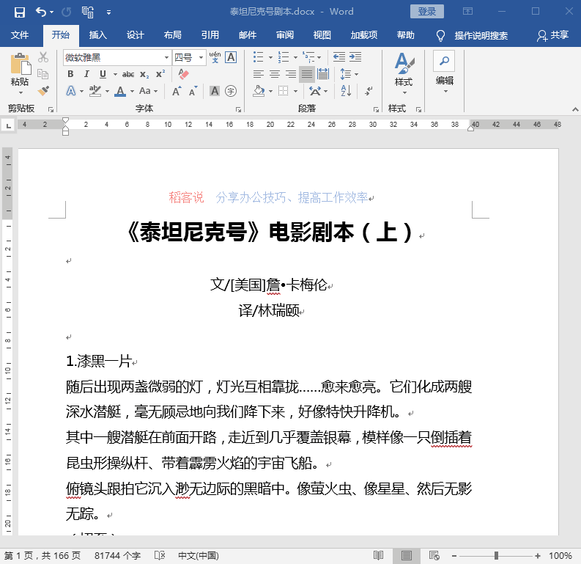581x564 pixels.
Task: Center align text
Action: pos(275,74)
